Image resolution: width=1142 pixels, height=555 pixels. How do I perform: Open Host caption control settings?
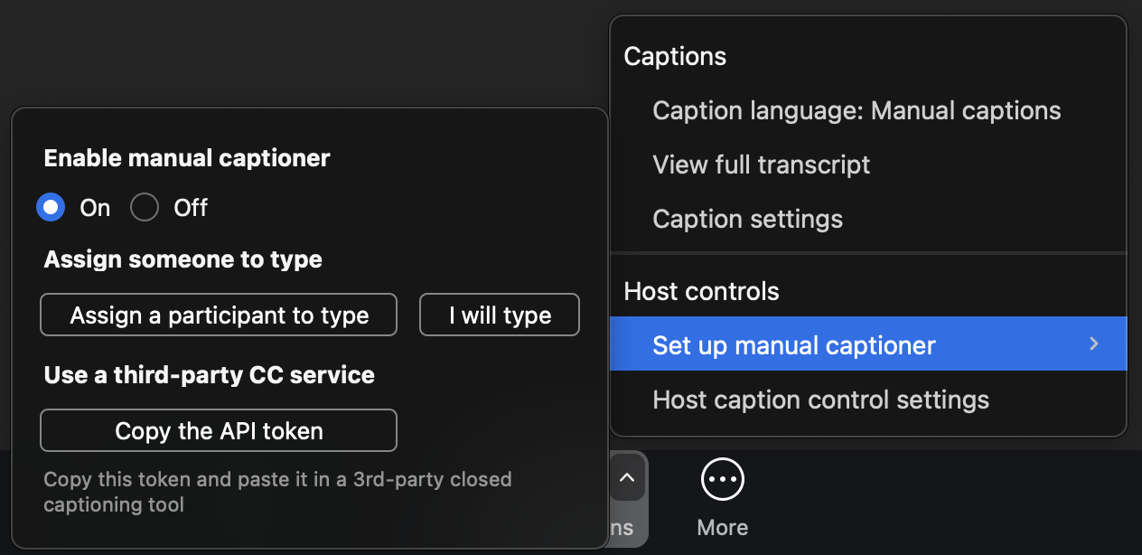point(820,400)
